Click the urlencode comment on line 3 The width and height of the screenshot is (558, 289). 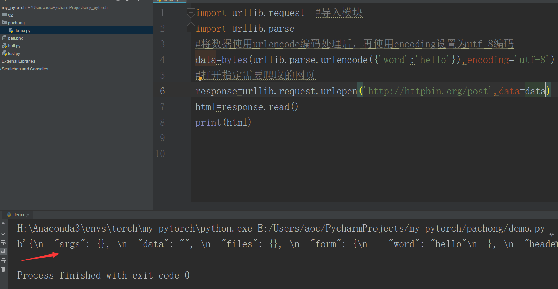pyautogui.click(x=355, y=44)
